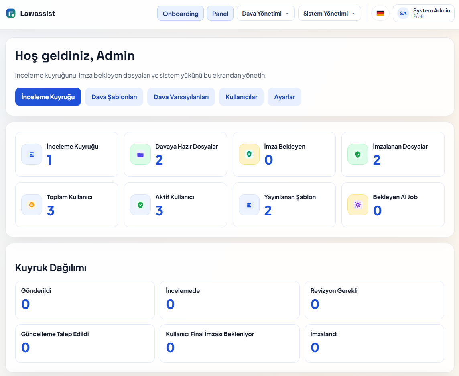The image size is (459, 376).
Task: Select the İnceleme Kuyruğu card icon
Action: click(32, 154)
